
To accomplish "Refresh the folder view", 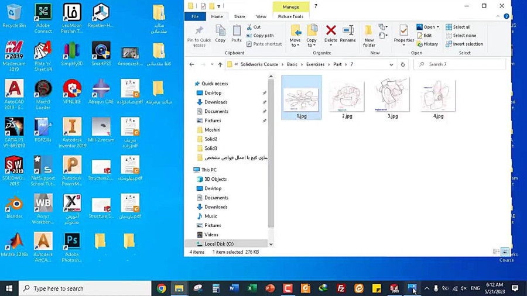I will 403,64.
